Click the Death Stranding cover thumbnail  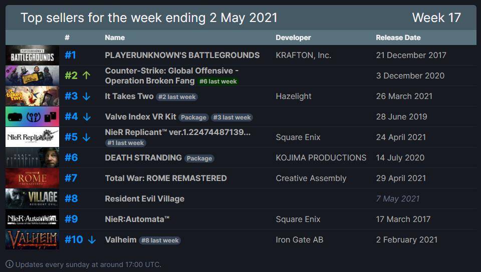point(32,157)
